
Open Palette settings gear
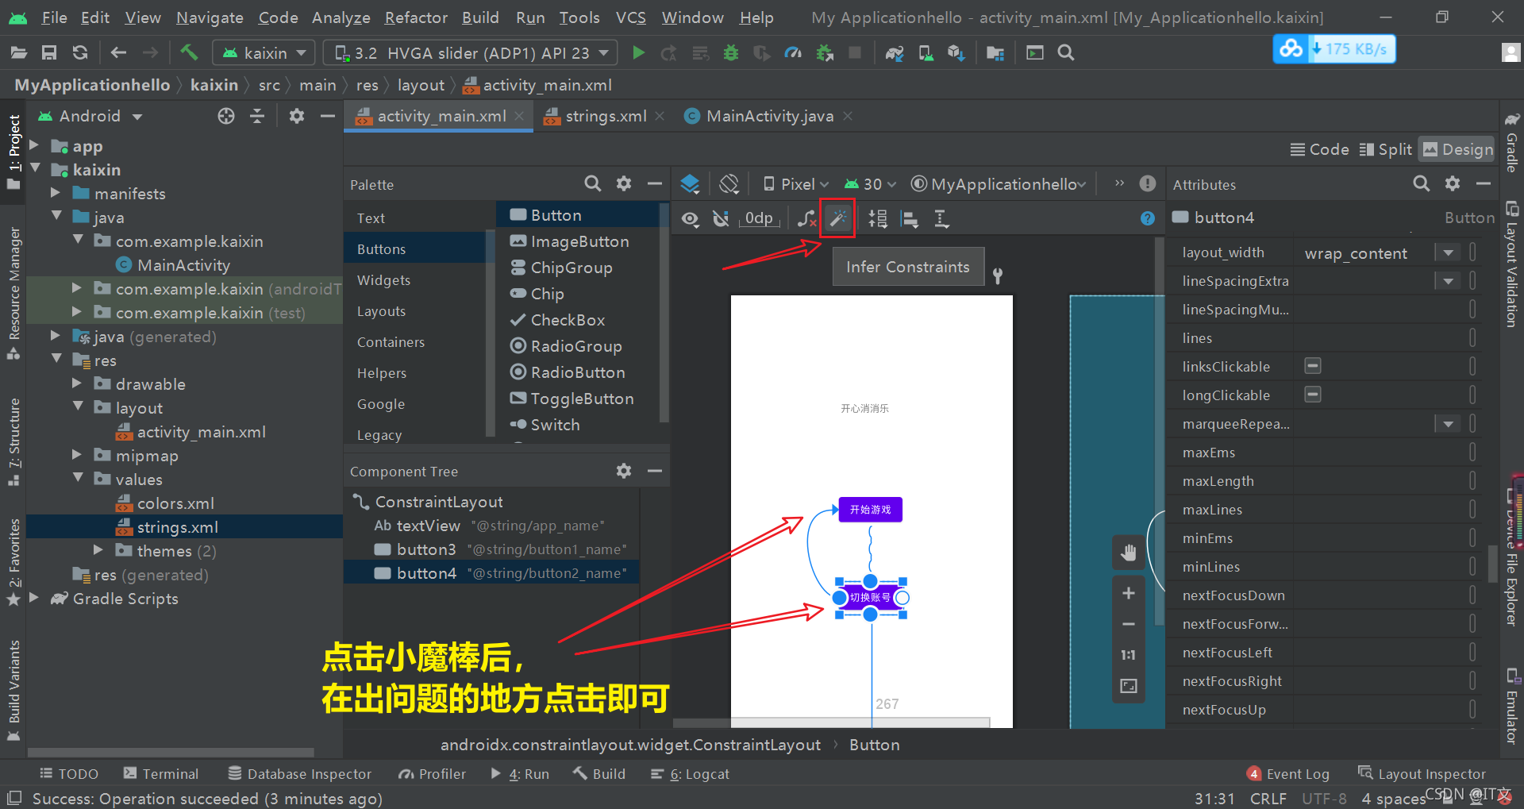(624, 183)
